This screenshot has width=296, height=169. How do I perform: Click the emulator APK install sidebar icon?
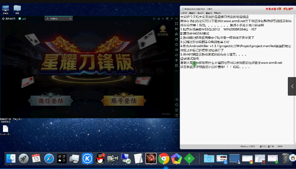point(176,34)
